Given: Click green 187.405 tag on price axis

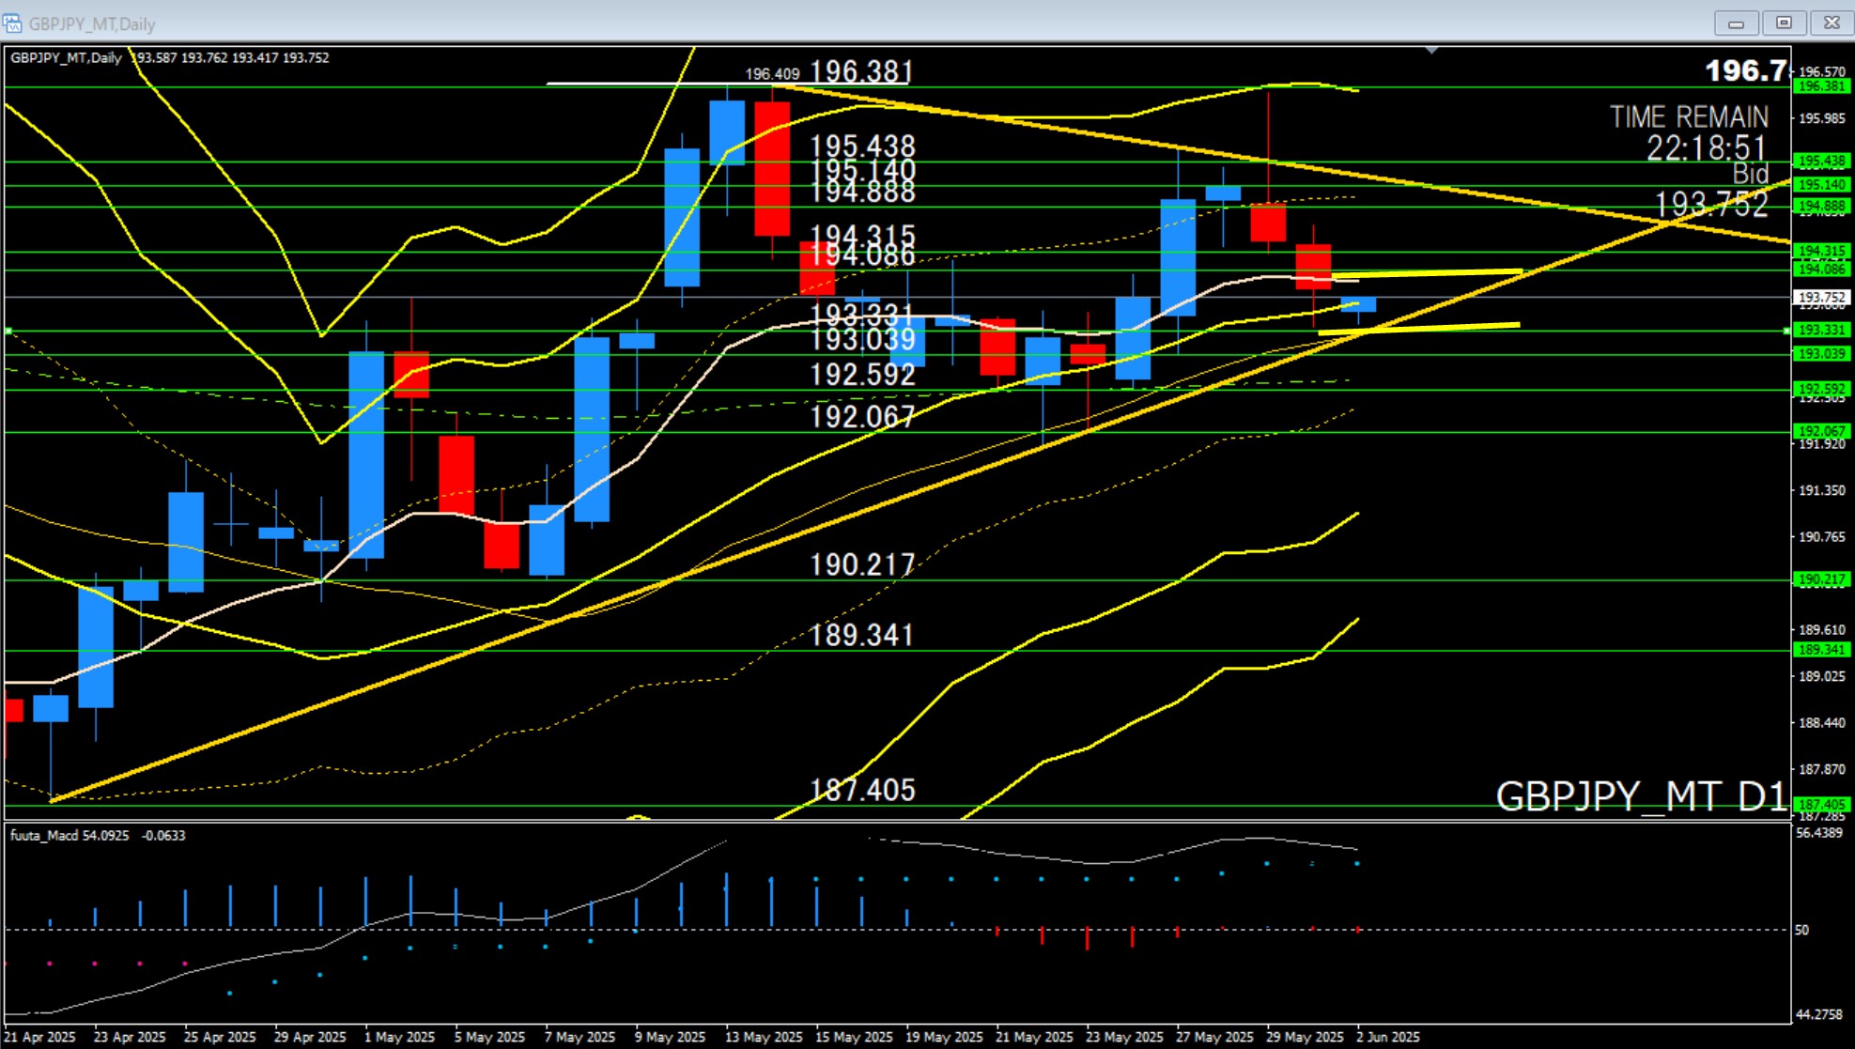Looking at the screenshot, I should [x=1821, y=804].
